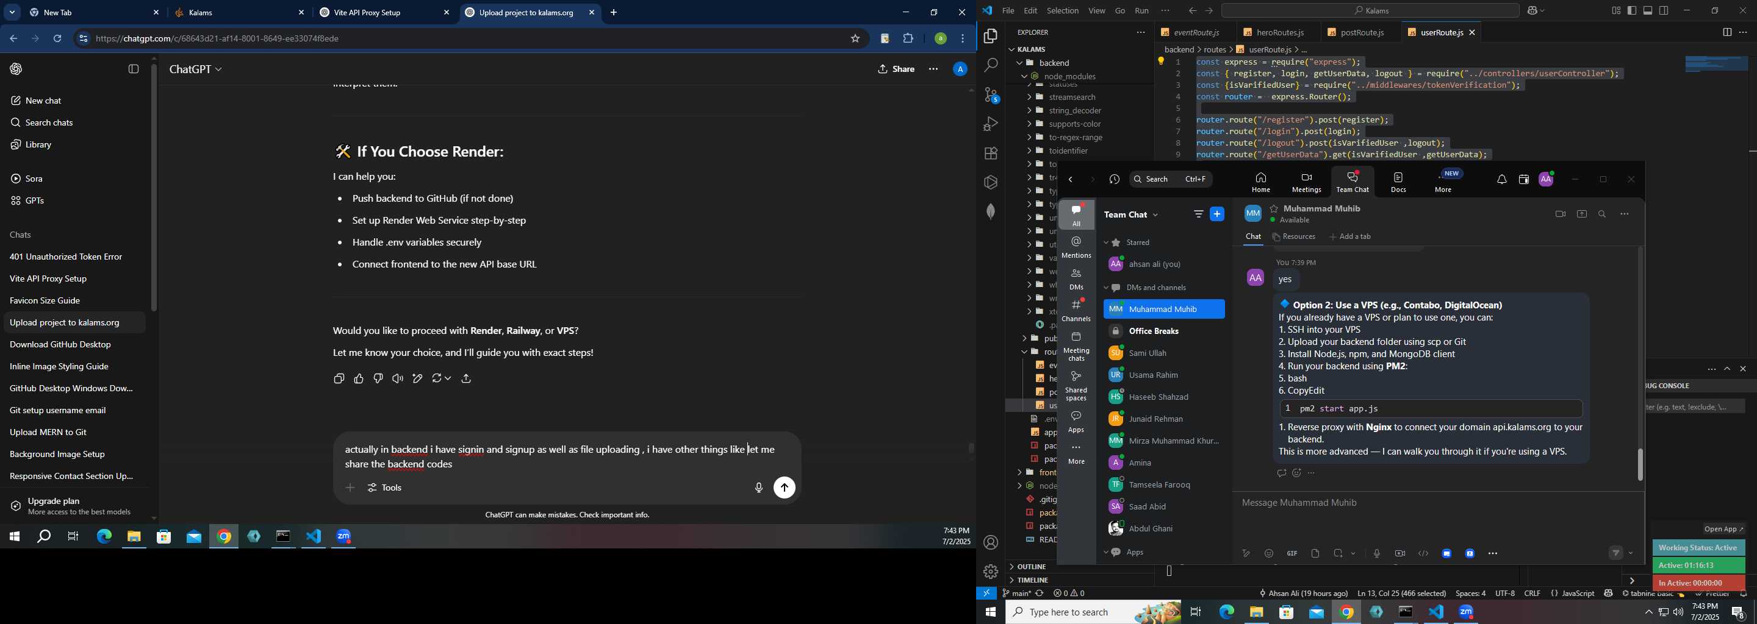Open filter icon beside Team Chat heading
This screenshot has width=1757, height=624.
coord(1198,214)
